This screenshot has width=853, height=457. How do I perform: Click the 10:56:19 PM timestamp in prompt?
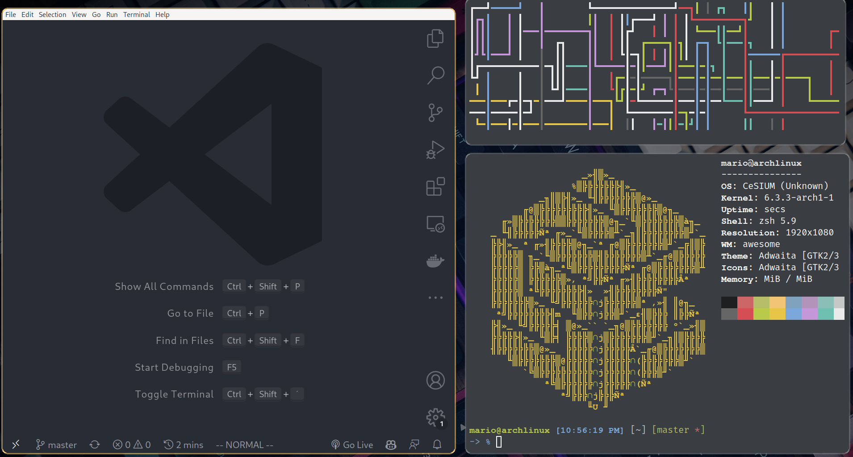coord(590,430)
